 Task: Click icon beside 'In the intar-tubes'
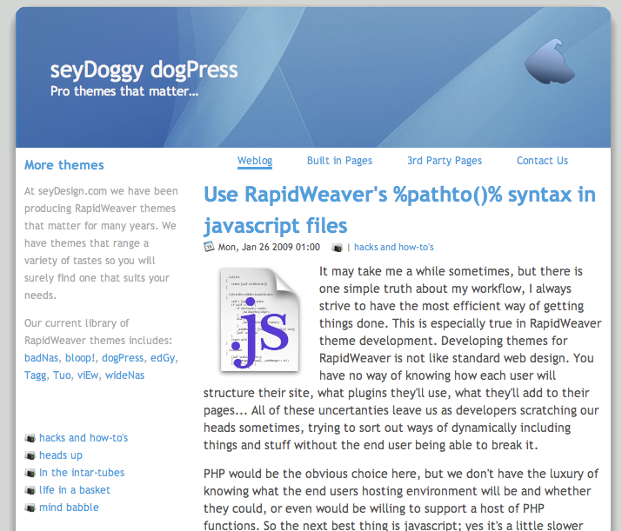30,473
